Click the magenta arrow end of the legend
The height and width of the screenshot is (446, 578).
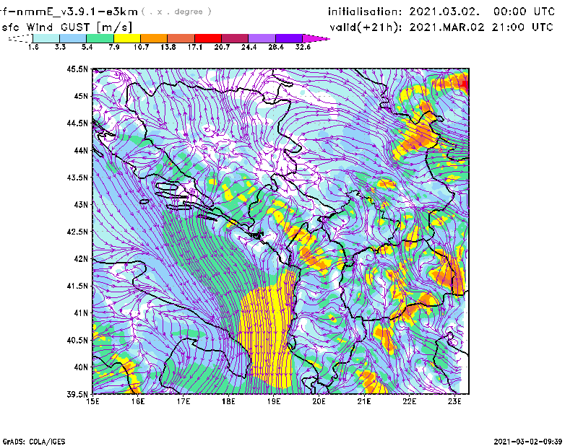315,38
